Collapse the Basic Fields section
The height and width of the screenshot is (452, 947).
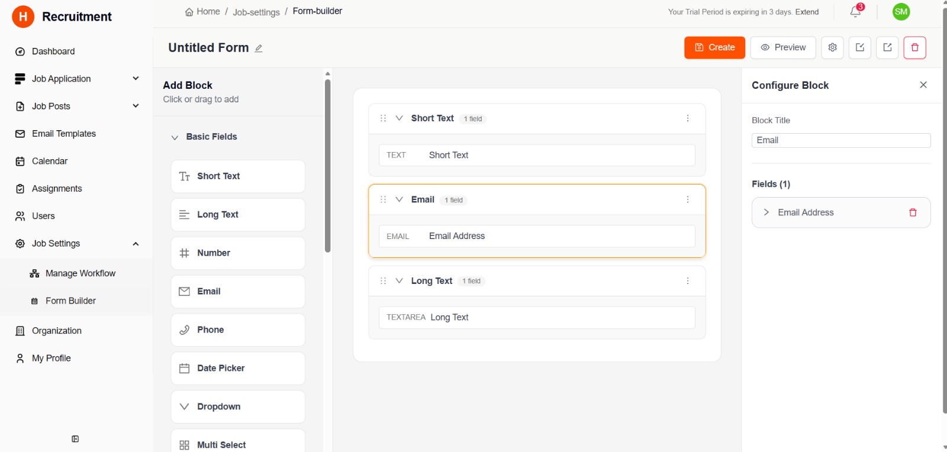click(175, 137)
